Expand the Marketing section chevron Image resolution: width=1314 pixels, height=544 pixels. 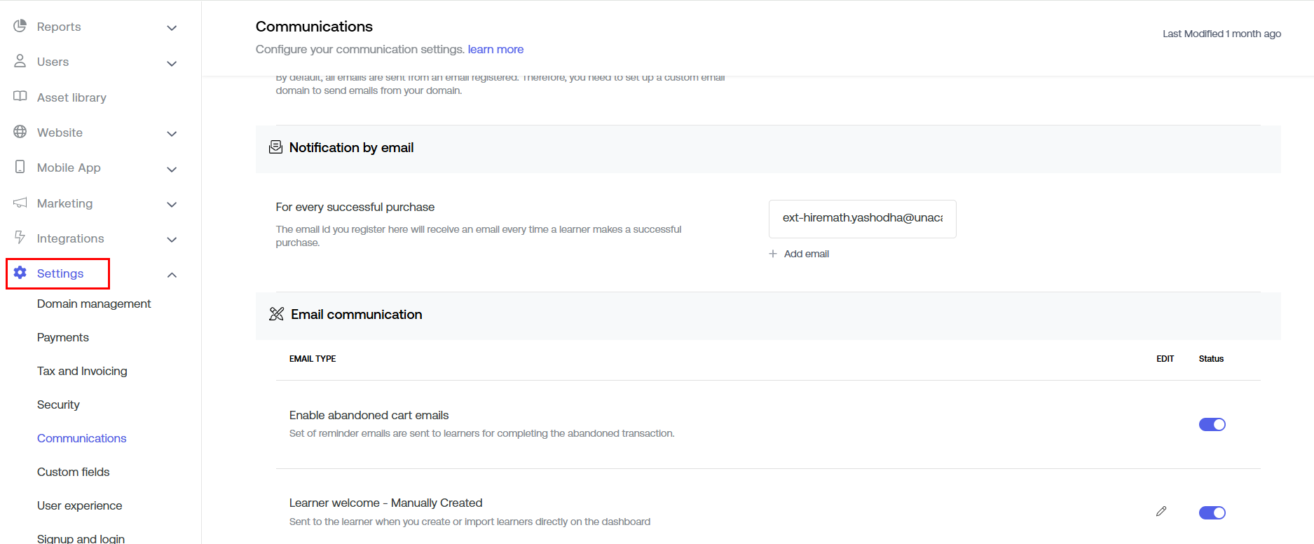172,205
